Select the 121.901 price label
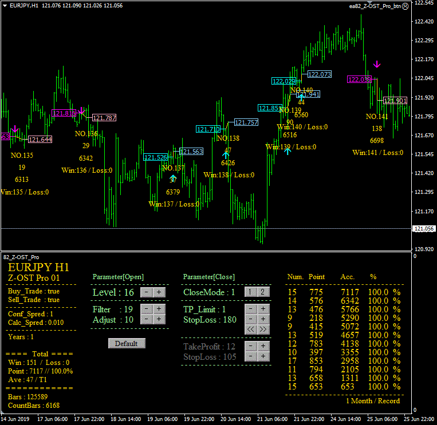Image resolution: width=437 pixels, height=425 pixels. tap(395, 101)
